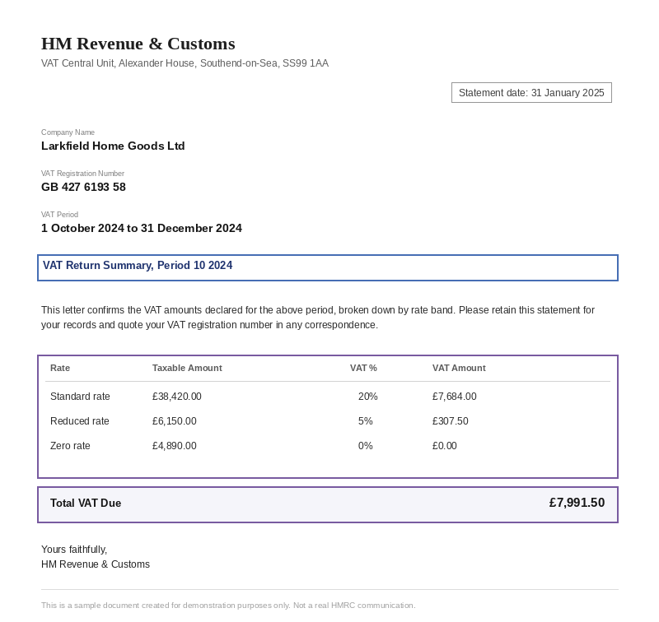Select the VAT Central Unit address line

point(185,63)
